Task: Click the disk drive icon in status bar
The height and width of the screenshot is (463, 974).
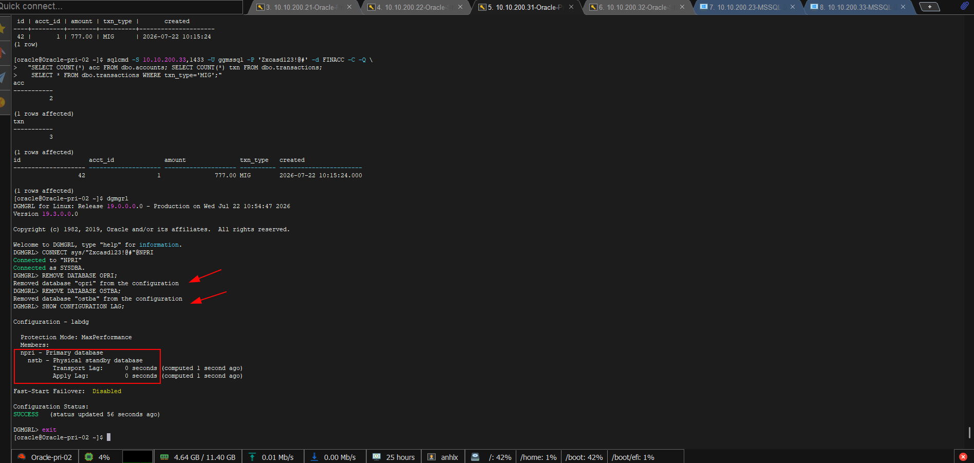Action: click(475, 457)
